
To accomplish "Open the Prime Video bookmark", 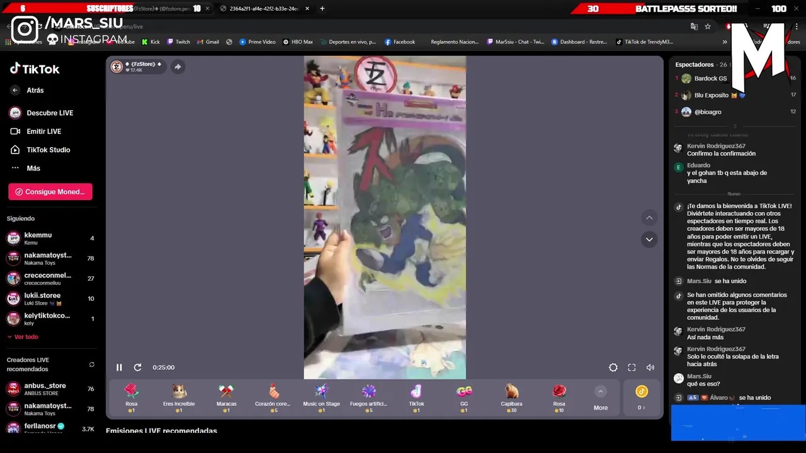I will pyautogui.click(x=258, y=42).
